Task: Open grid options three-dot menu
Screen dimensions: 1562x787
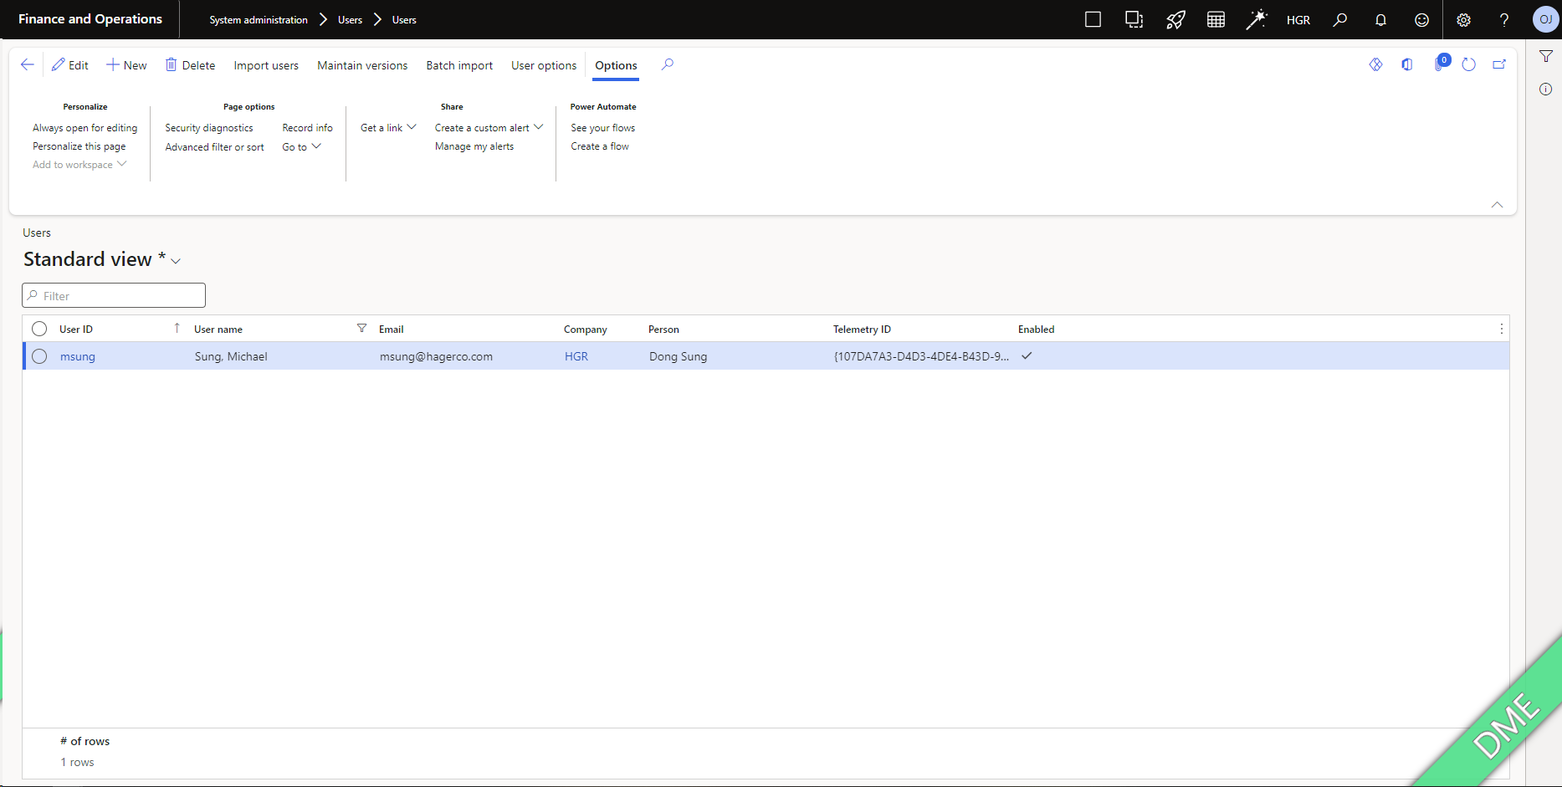Action: click(1502, 329)
